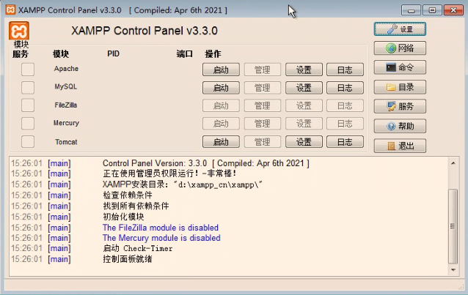468x295 pixels.
Task: Click MySQL 管理 admin button
Action: pos(263,88)
